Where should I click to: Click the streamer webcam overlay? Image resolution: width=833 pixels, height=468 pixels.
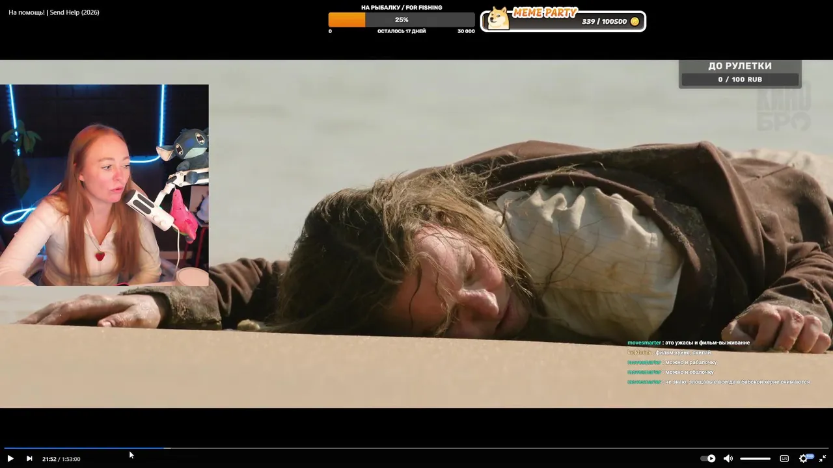tap(104, 185)
